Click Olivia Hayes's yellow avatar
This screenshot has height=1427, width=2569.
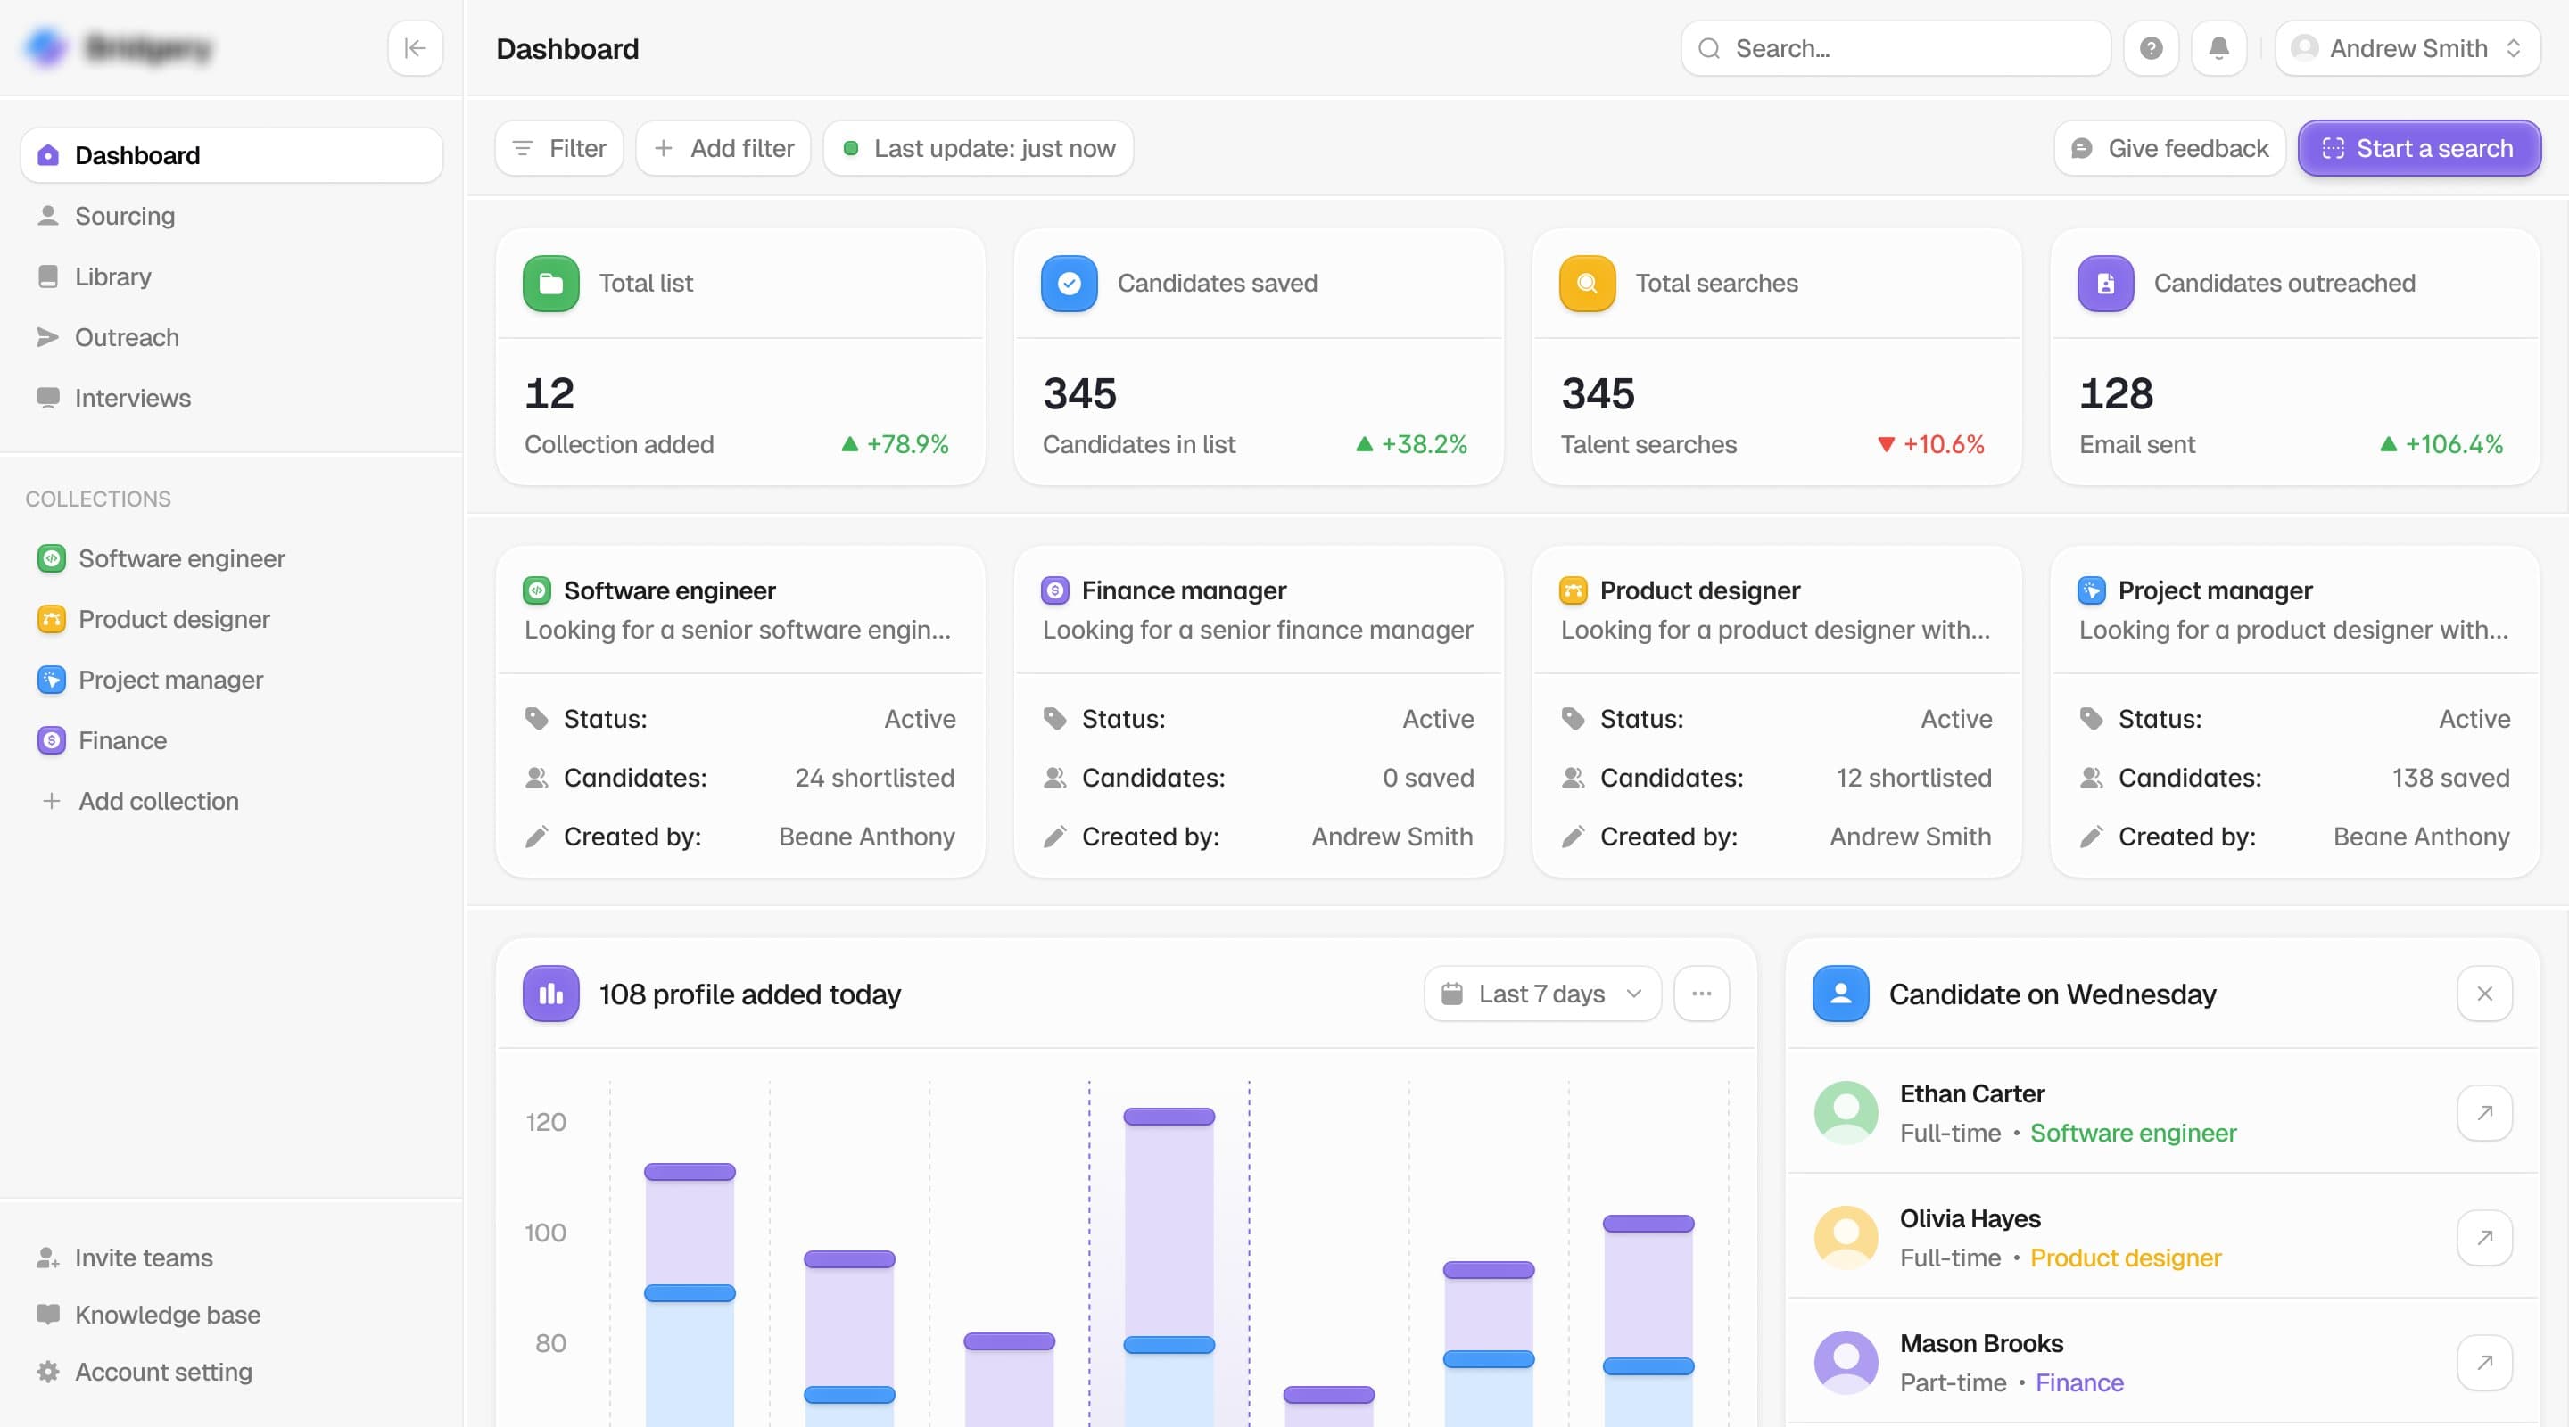tap(1846, 1238)
